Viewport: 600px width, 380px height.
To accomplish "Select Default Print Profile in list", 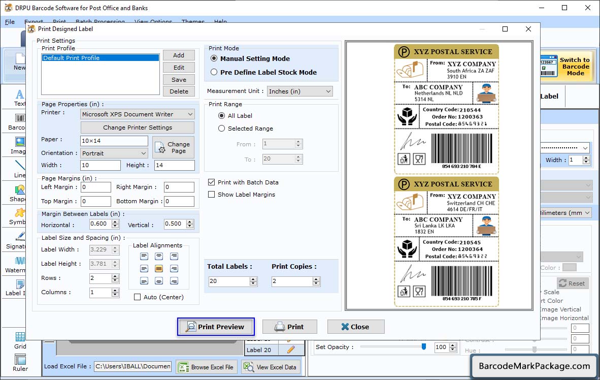I will click(x=101, y=58).
